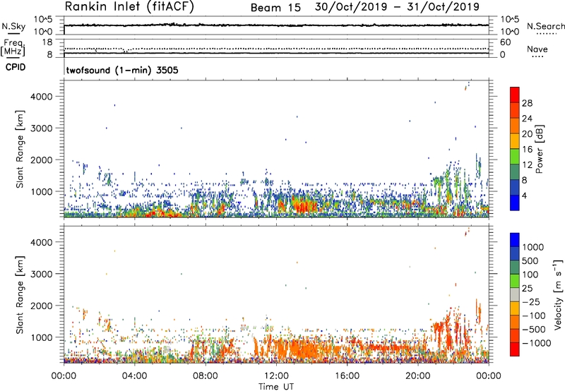The width and height of the screenshot is (565, 391).
Task: Click the '08:00' time axis label
Action: tap(206, 376)
